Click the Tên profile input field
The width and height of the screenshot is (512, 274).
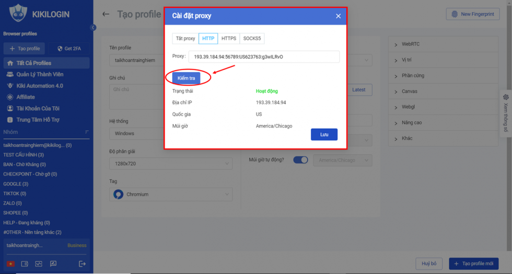pyautogui.click(x=136, y=60)
